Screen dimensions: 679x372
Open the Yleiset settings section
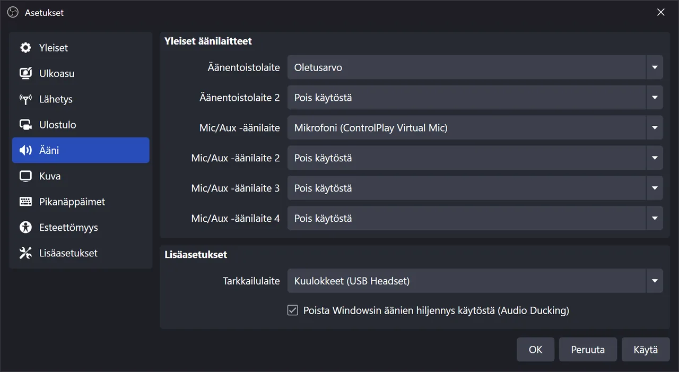pyautogui.click(x=81, y=48)
